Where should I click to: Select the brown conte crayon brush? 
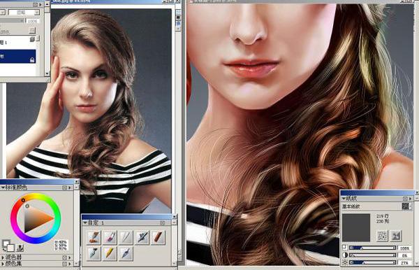(x=158, y=237)
